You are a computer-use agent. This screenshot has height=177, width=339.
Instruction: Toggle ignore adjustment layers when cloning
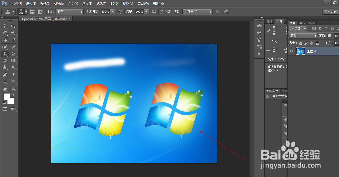click(x=217, y=12)
